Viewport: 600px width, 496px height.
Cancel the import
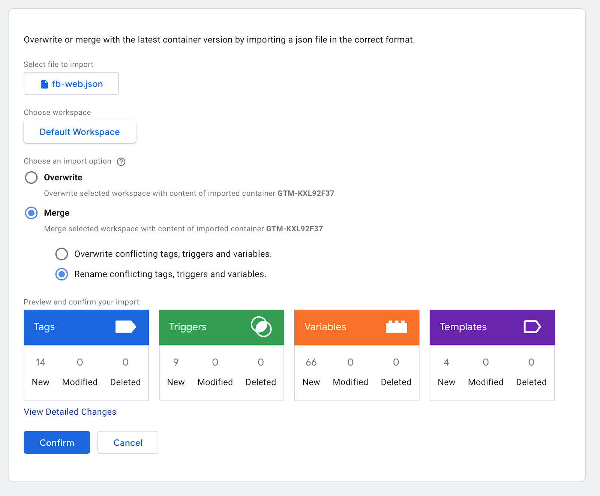point(127,442)
